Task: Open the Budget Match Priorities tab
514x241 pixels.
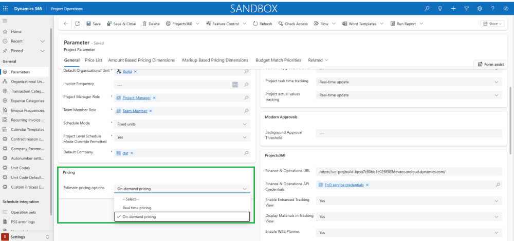Action: pos(278,60)
